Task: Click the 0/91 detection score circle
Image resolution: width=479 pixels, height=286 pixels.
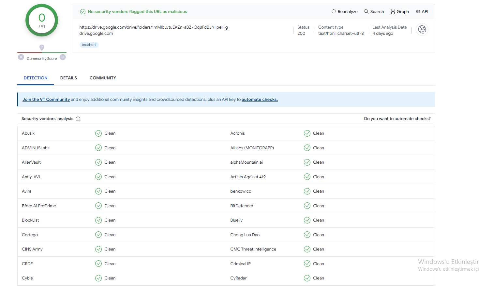Action: (42, 20)
